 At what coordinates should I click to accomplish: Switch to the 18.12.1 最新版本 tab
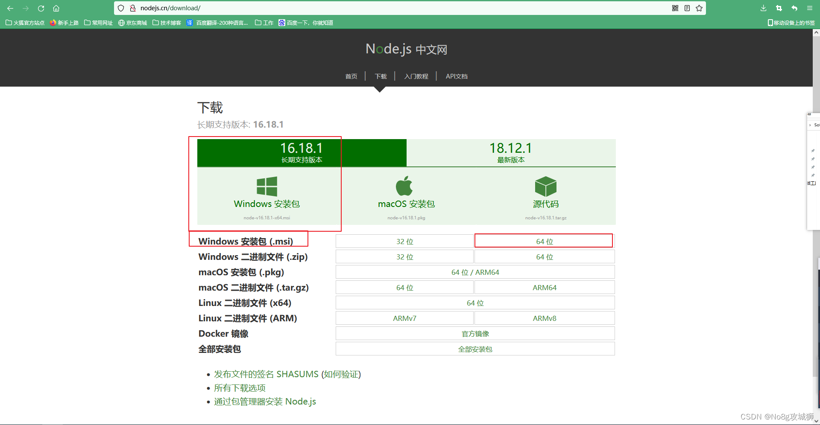click(511, 152)
